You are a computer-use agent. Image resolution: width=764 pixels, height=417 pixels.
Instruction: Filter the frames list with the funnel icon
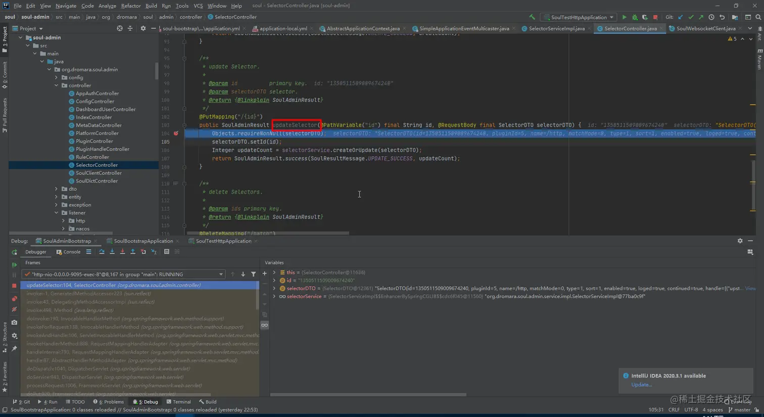(x=253, y=274)
